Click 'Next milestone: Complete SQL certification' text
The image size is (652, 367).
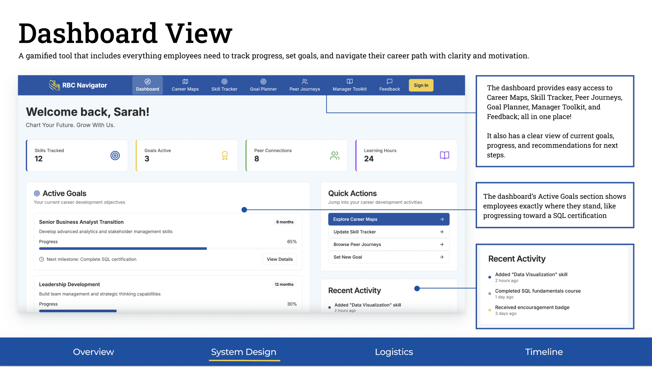pos(92,259)
